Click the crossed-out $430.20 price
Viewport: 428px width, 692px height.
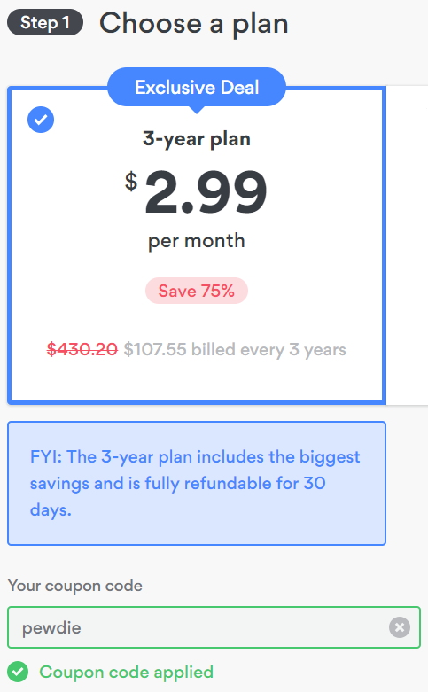pyautogui.click(x=82, y=349)
